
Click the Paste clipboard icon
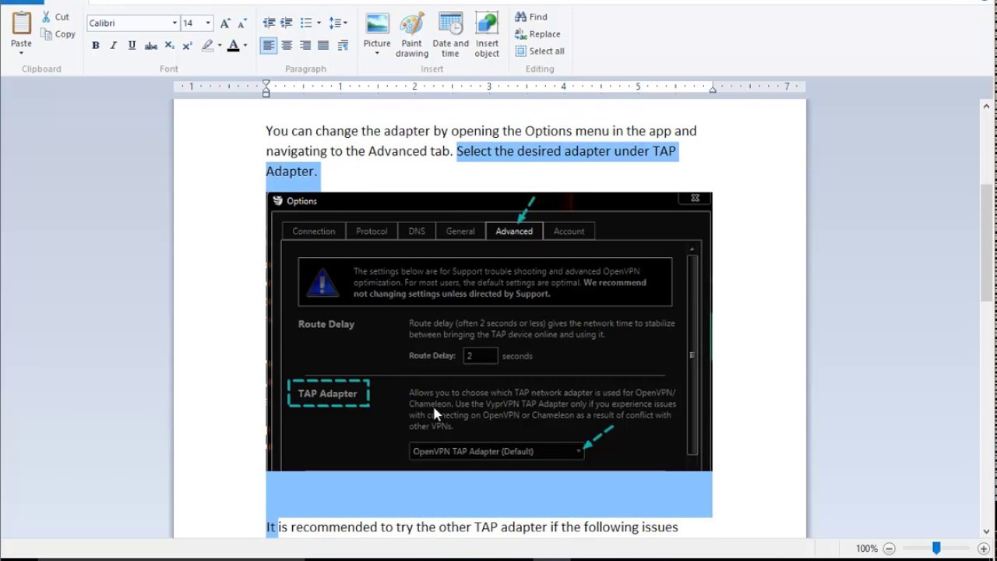pyautogui.click(x=21, y=22)
